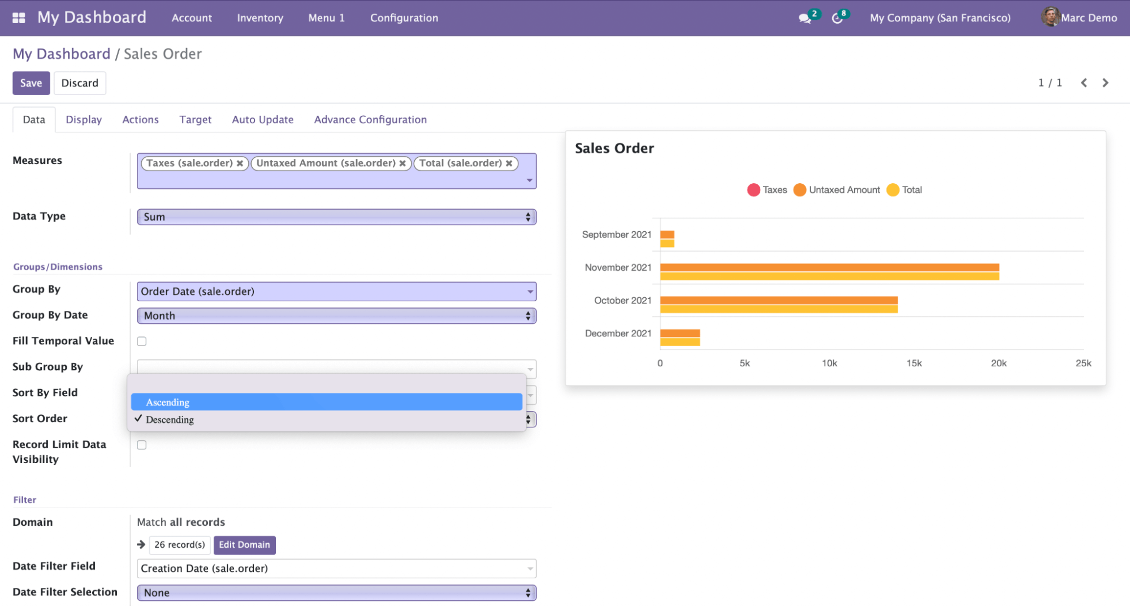This screenshot has width=1130, height=606.
Task: Click the 26 record(s) button
Action: (x=180, y=545)
